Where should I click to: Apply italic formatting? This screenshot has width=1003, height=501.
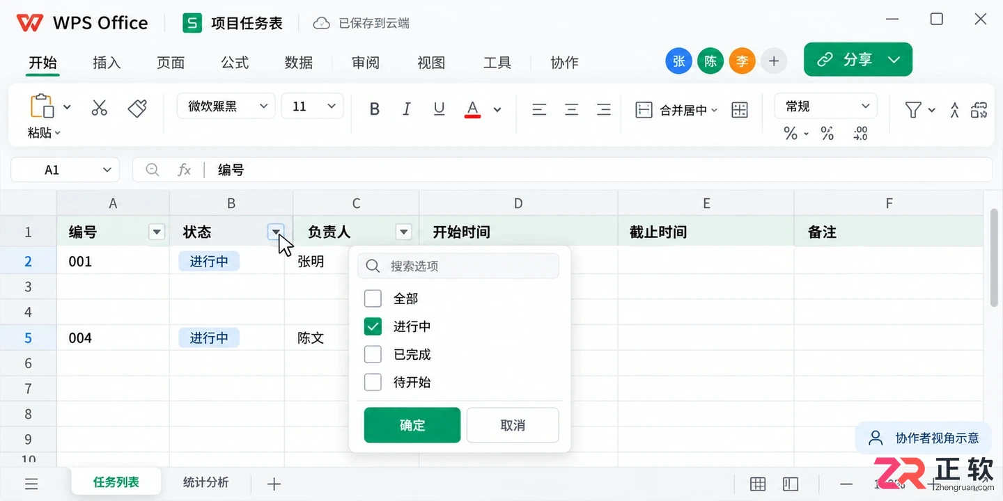click(407, 109)
